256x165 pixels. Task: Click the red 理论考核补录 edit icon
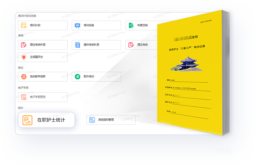click(24, 45)
